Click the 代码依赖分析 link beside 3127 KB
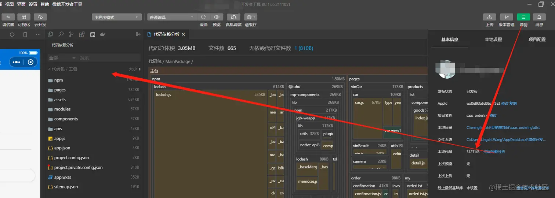The image size is (555, 198). pyautogui.click(x=494, y=152)
